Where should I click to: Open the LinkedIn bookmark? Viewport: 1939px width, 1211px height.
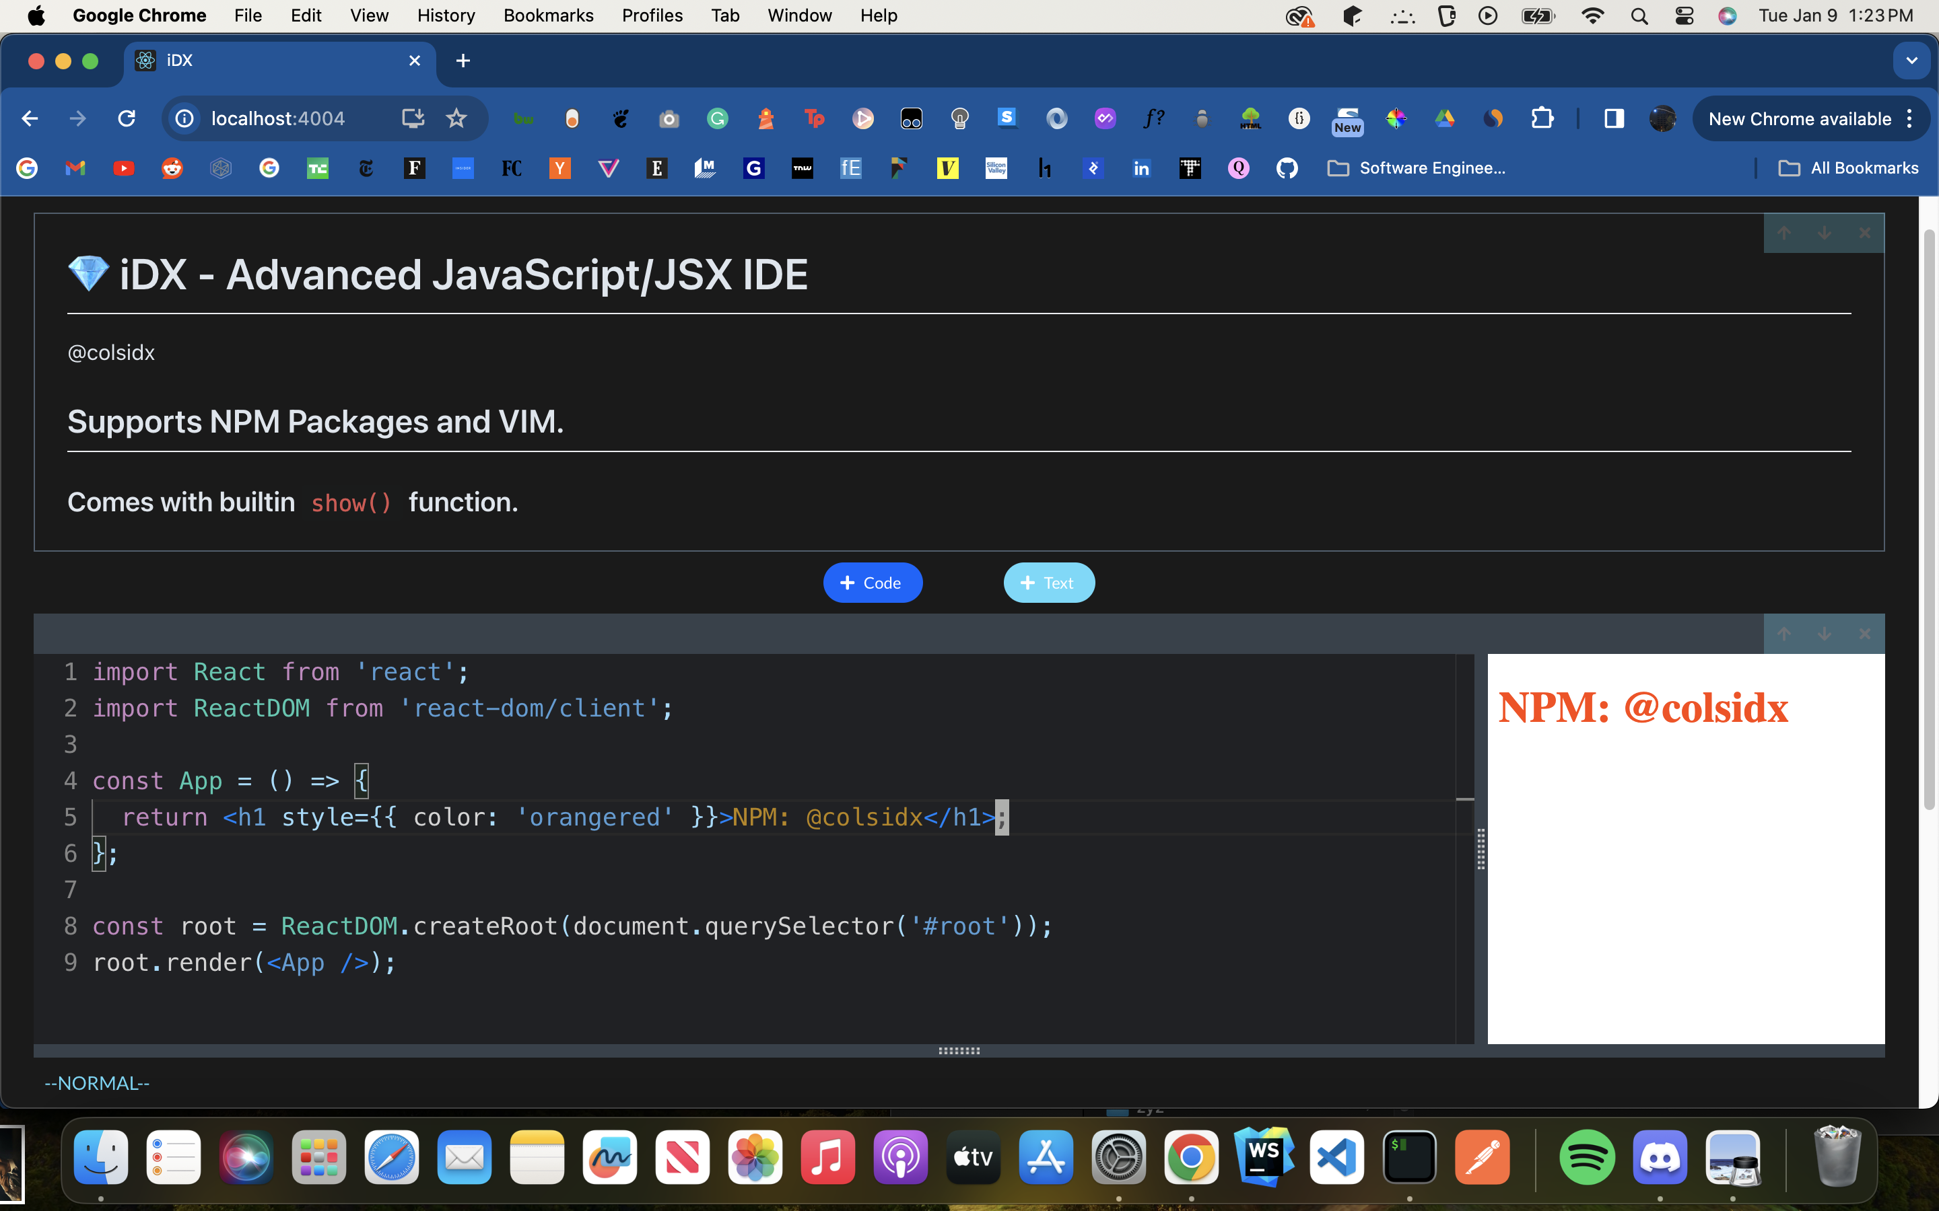coord(1142,168)
